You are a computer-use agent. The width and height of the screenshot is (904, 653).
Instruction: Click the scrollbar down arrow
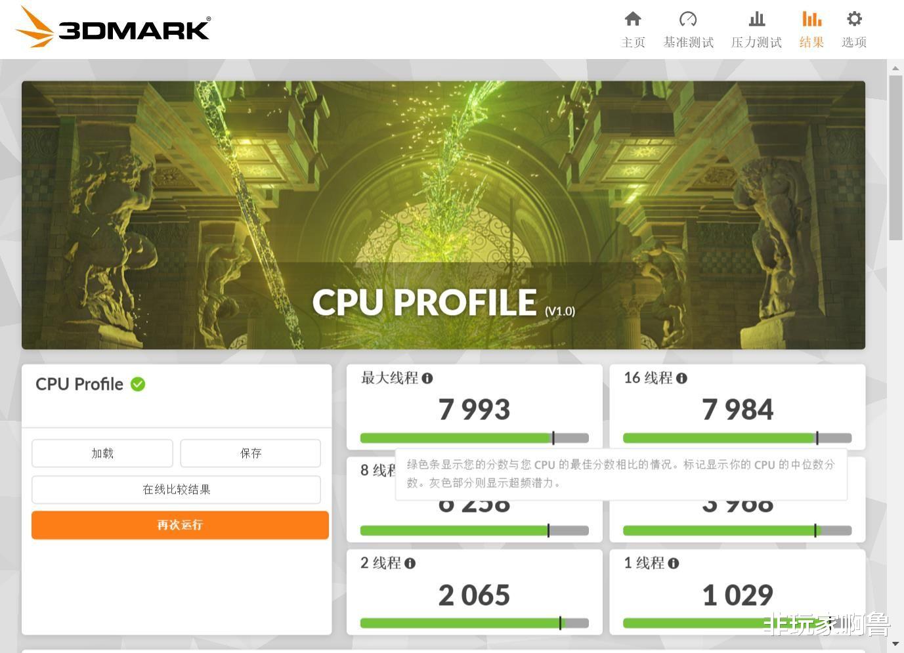[895, 644]
